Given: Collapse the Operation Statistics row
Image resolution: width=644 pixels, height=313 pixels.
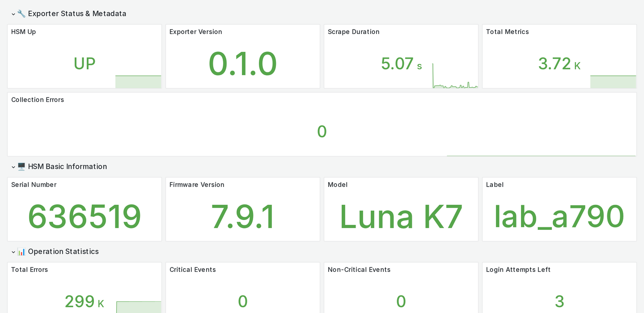Looking at the screenshot, I should click(x=13, y=252).
